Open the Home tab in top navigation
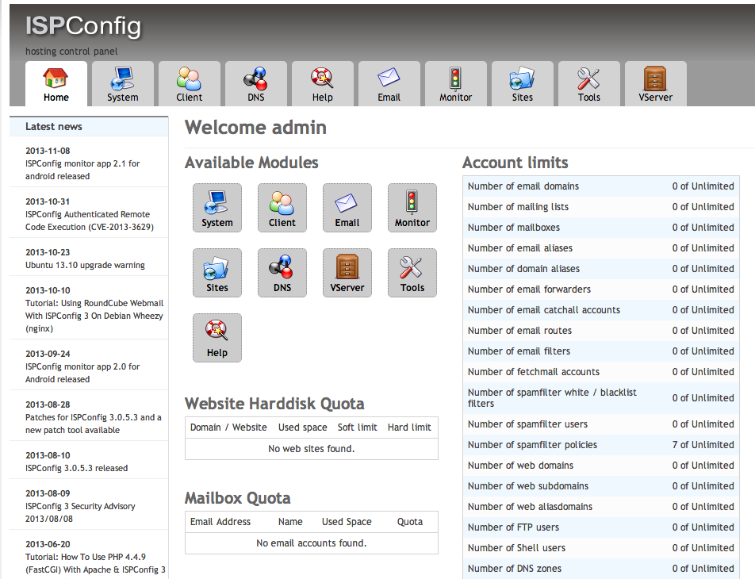755x579 pixels. point(56,84)
